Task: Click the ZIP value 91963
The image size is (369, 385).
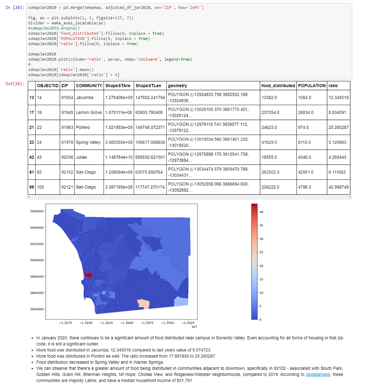Action: tap(67, 127)
